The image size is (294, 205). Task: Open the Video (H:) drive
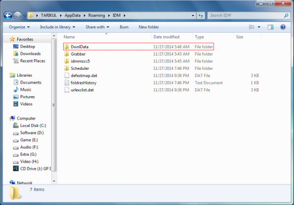(29, 162)
